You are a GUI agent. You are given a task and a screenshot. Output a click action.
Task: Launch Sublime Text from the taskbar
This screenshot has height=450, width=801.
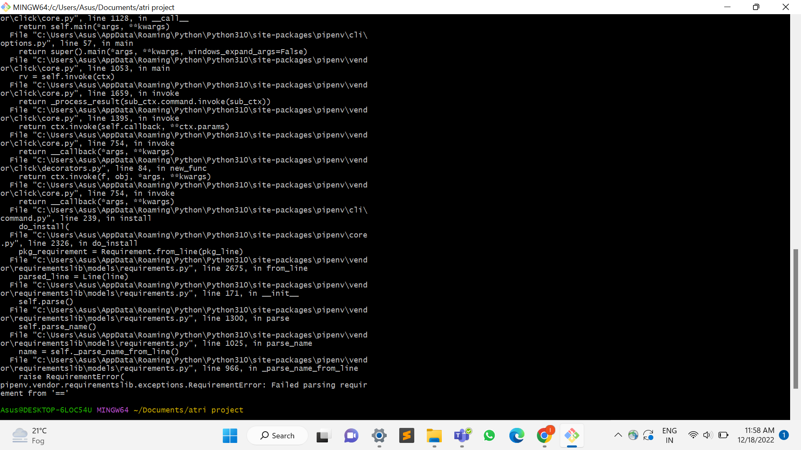(407, 435)
